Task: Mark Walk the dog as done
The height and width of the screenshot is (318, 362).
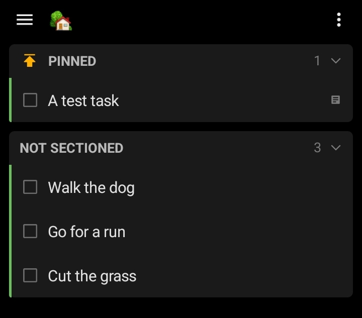Action: pyautogui.click(x=30, y=187)
